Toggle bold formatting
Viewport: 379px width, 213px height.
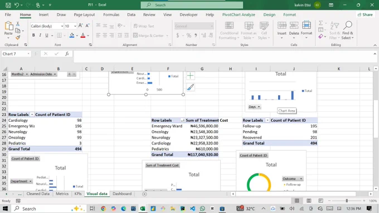[33, 36]
